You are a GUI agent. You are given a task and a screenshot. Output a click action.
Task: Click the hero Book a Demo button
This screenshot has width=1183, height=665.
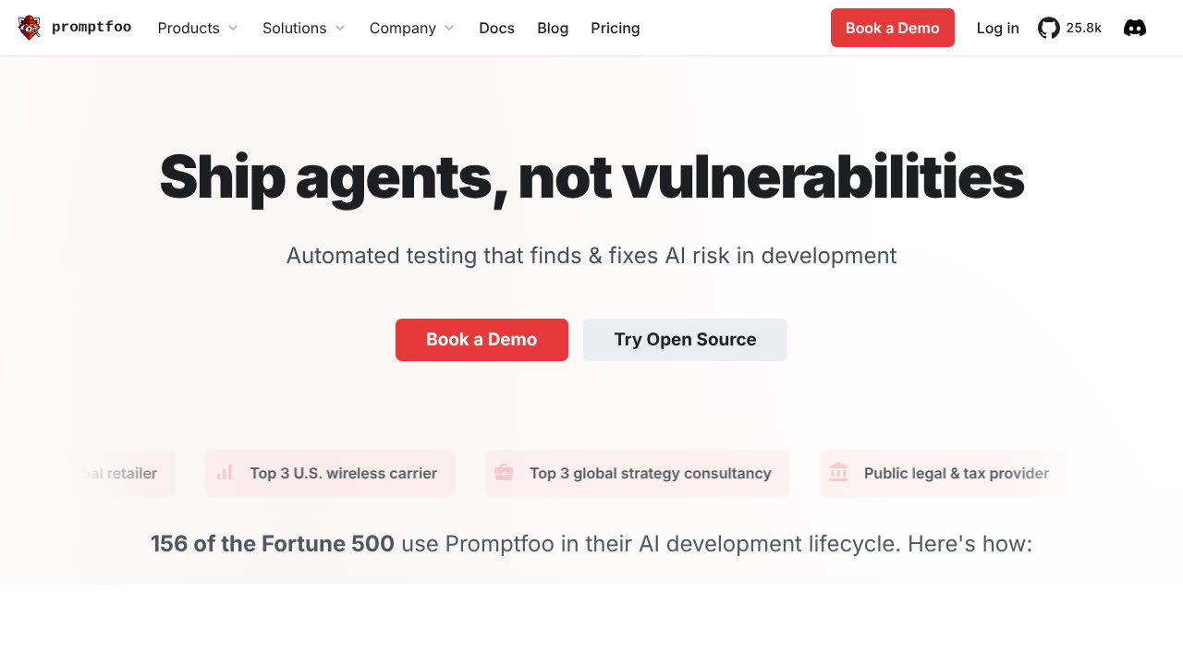[482, 340]
